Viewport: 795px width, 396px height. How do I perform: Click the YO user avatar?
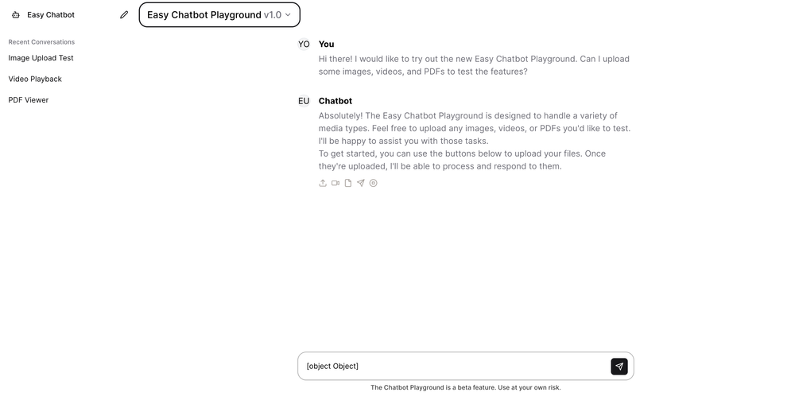(x=304, y=44)
